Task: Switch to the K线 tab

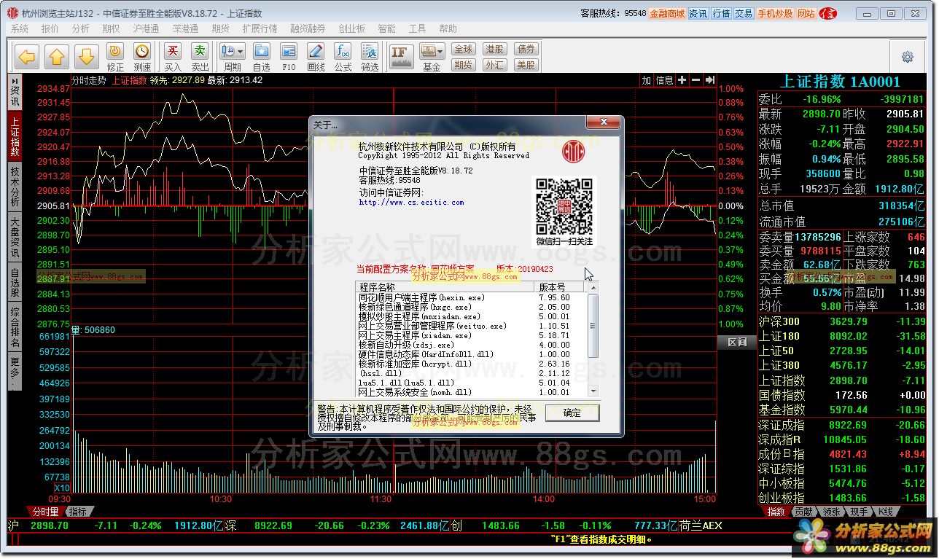Action: click(885, 512)
